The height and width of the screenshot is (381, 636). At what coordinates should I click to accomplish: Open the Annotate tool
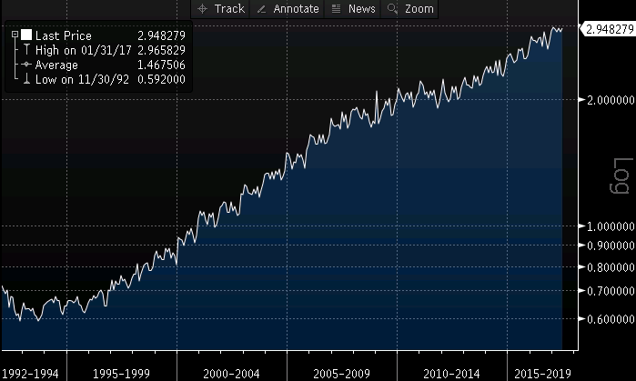287,8
